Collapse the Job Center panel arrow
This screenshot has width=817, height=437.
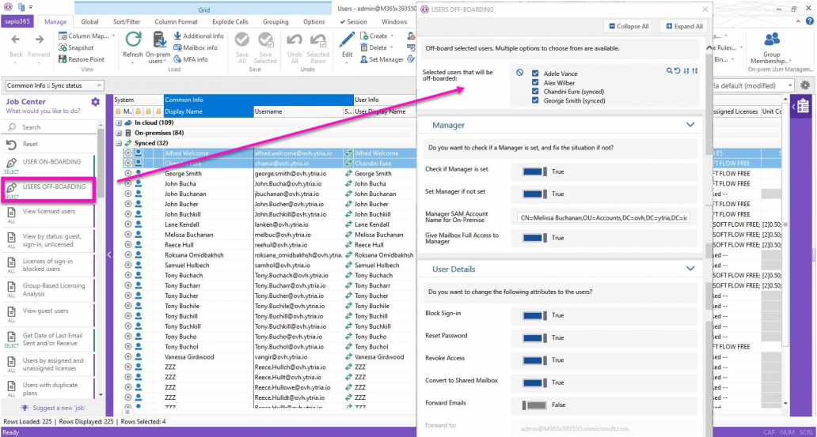coord(109,254)
